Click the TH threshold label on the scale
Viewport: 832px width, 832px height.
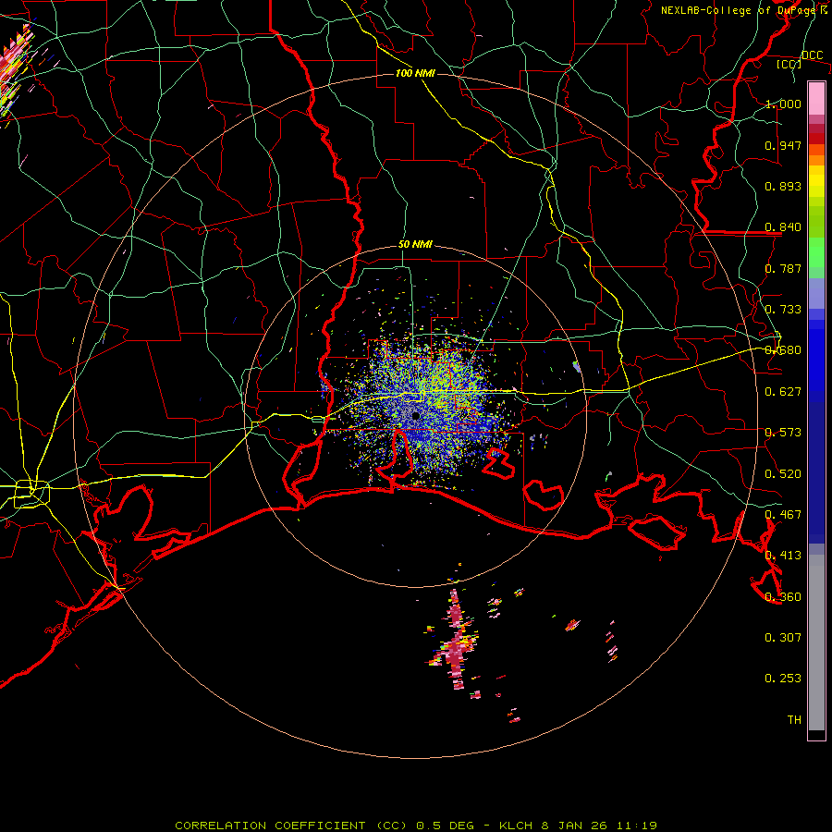pyautogui.click(x=794, y=720)
